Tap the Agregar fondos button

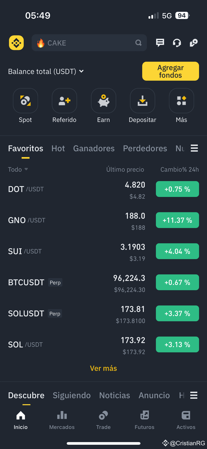(x=170, y=71)
